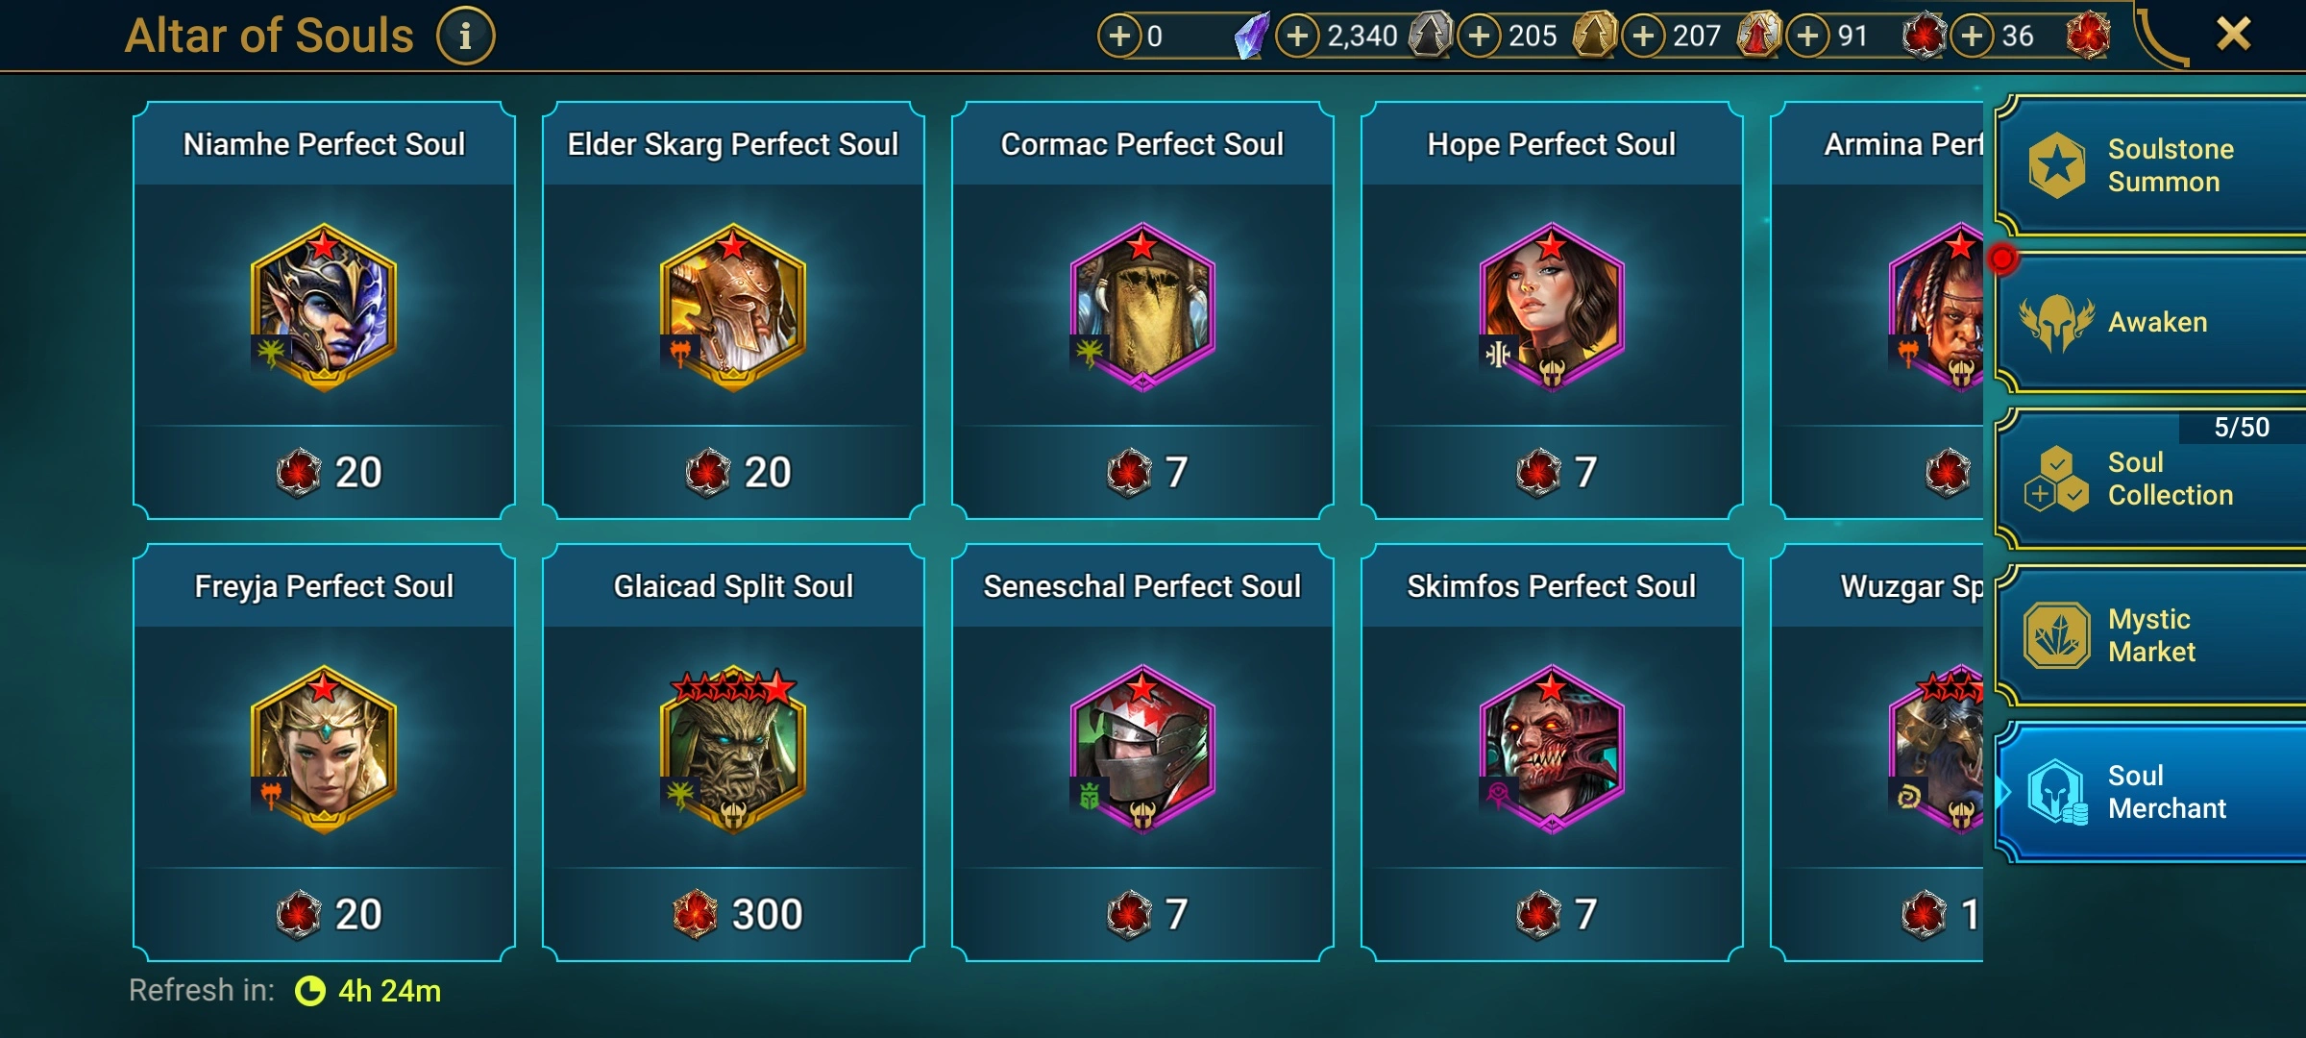Buy Skimfos Perfect Soul for 7
This screenshot has height=1038, width=2306.
pyautogui.click(x=1553, y=914)
